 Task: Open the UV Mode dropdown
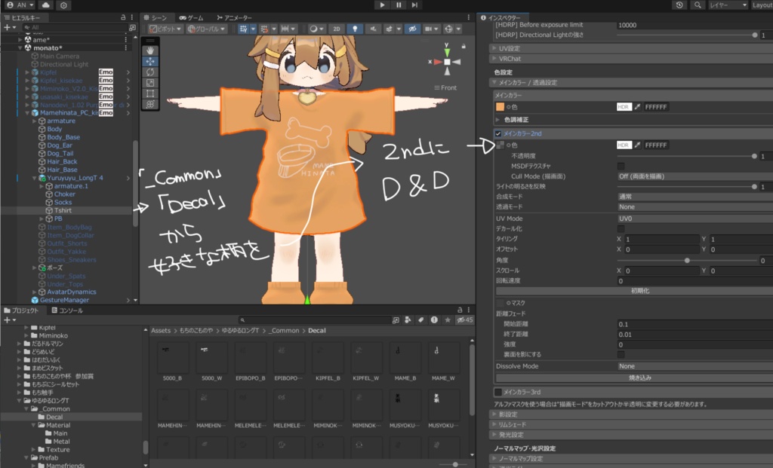695,219
